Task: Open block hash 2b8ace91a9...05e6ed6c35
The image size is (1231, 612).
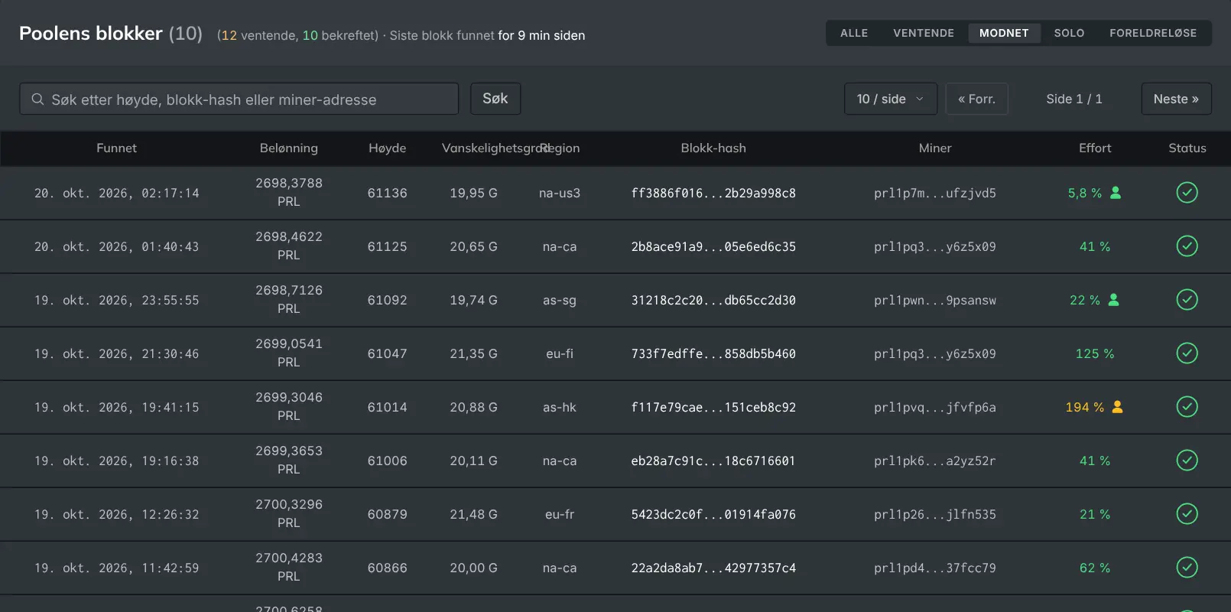Action: [x=713, y=246]
